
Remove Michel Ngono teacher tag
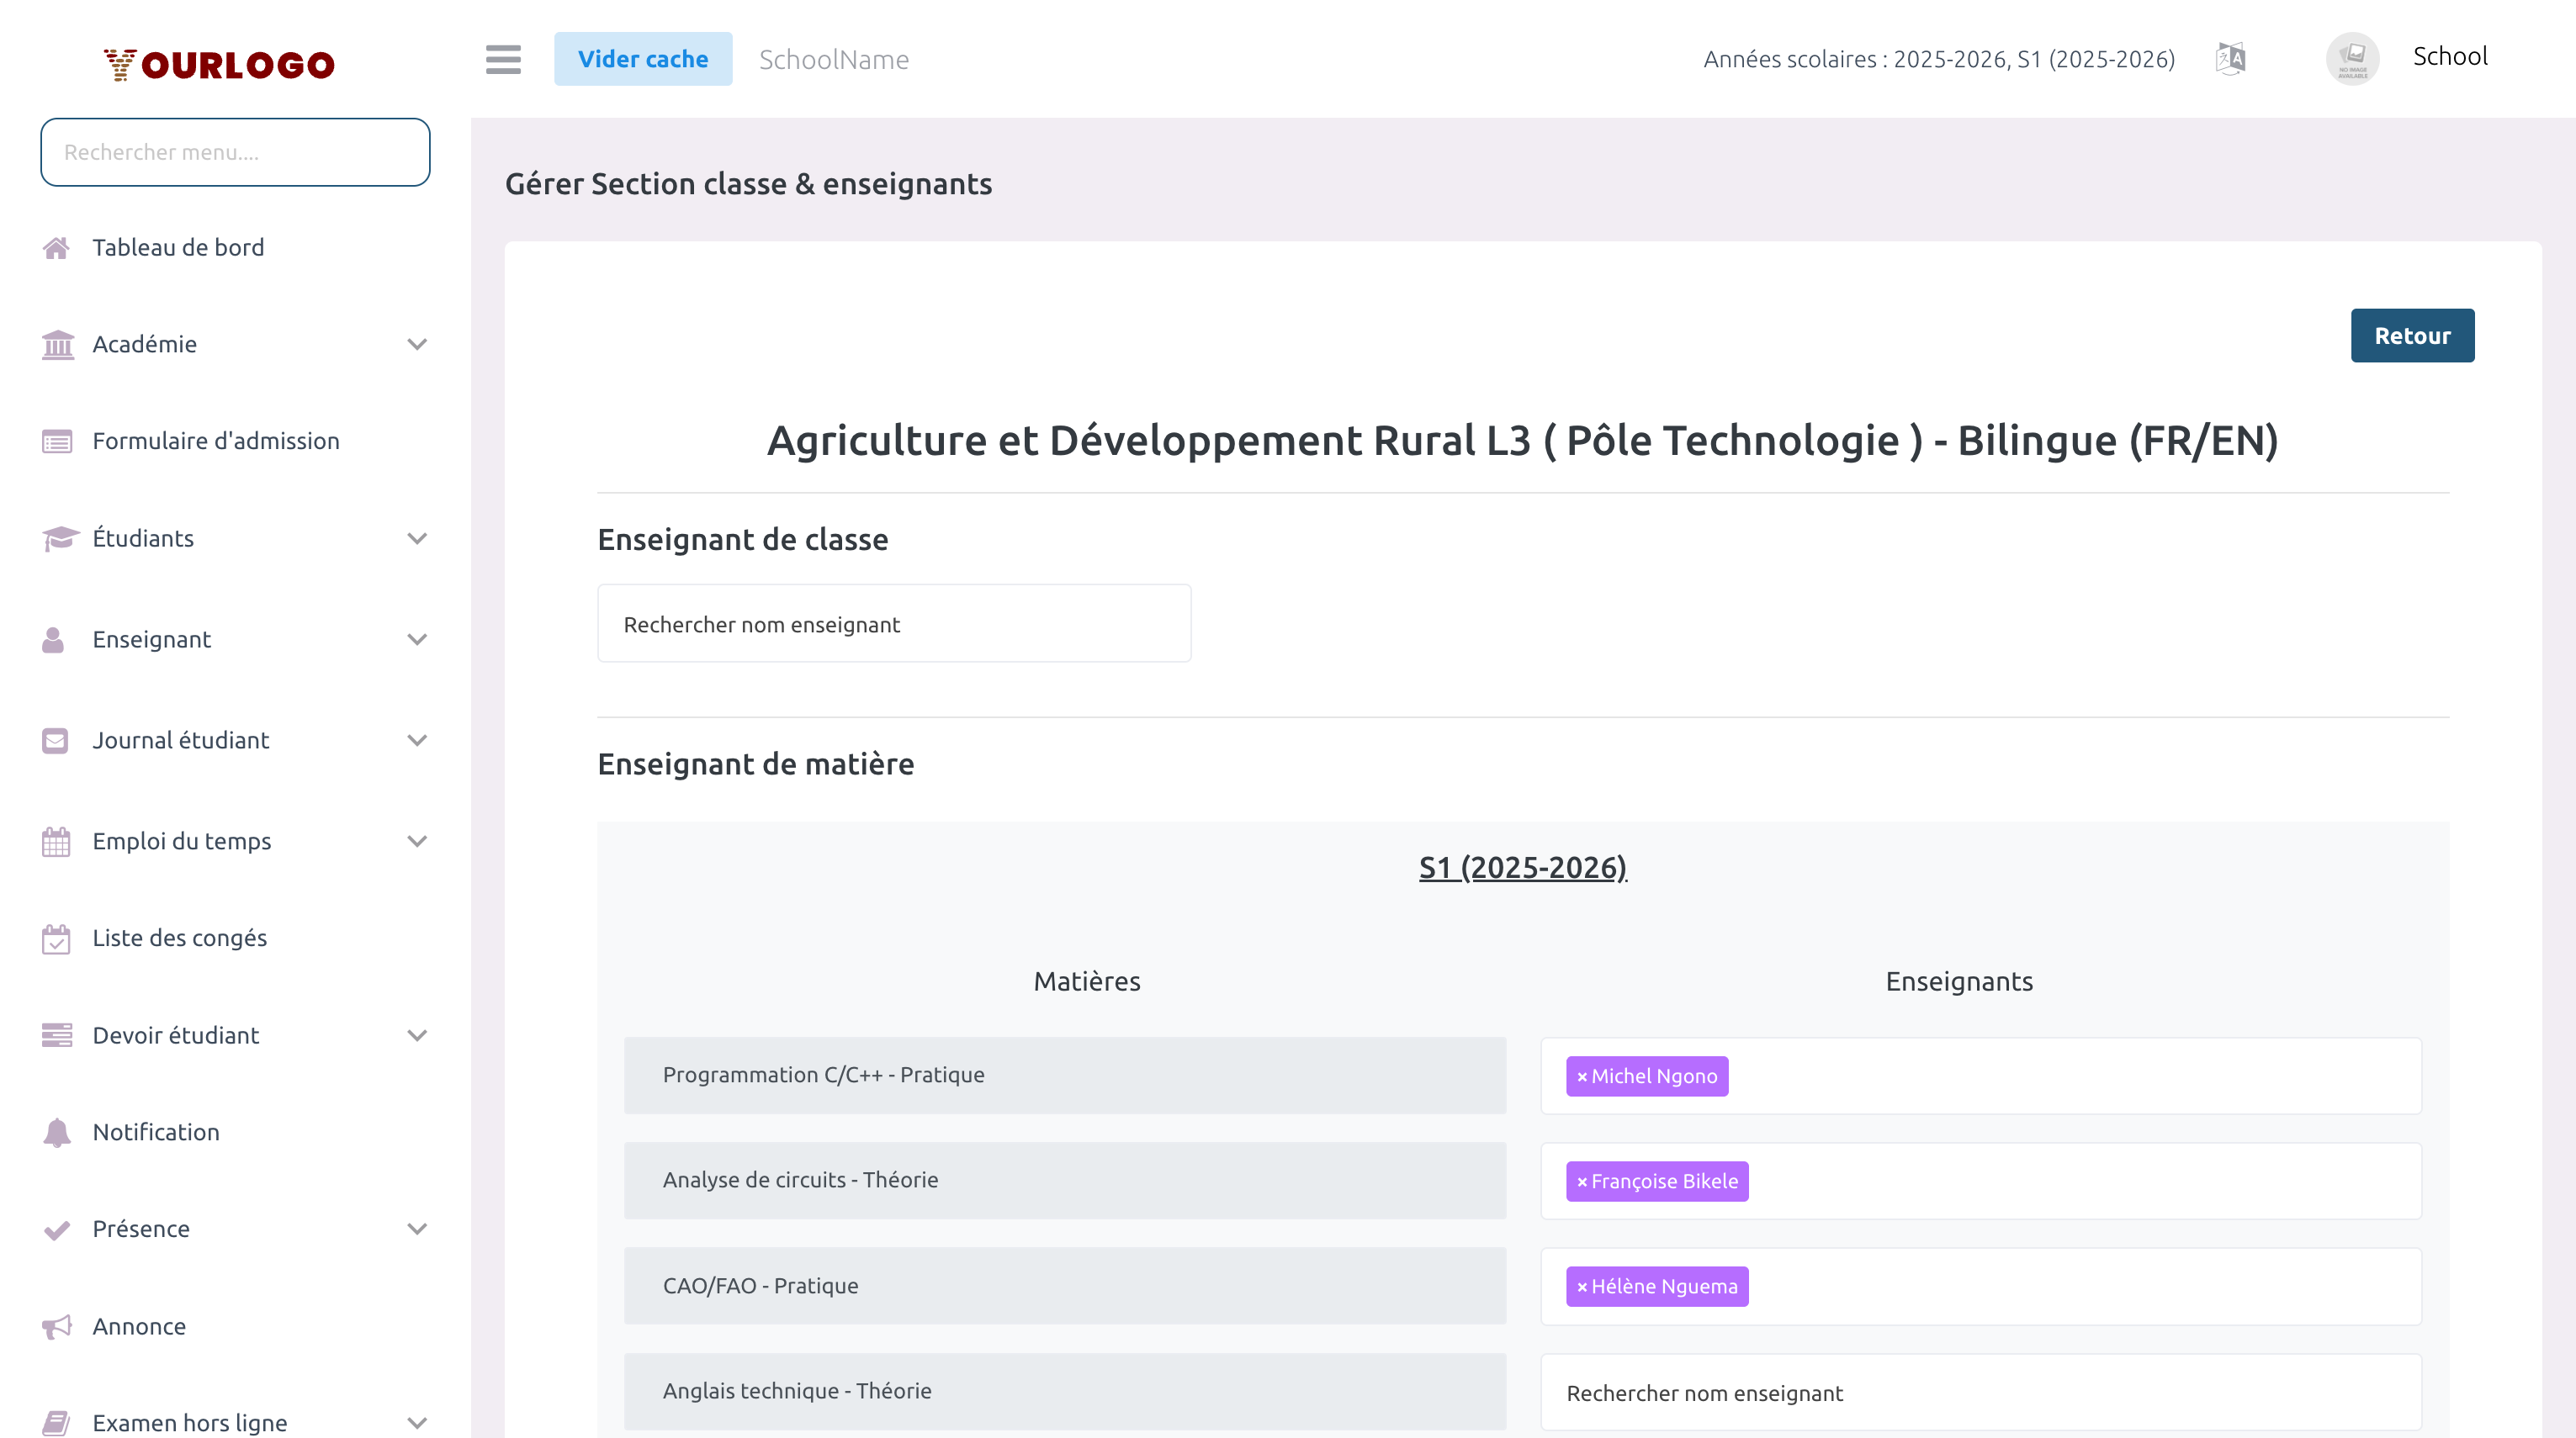[x=1581, y=1077]
